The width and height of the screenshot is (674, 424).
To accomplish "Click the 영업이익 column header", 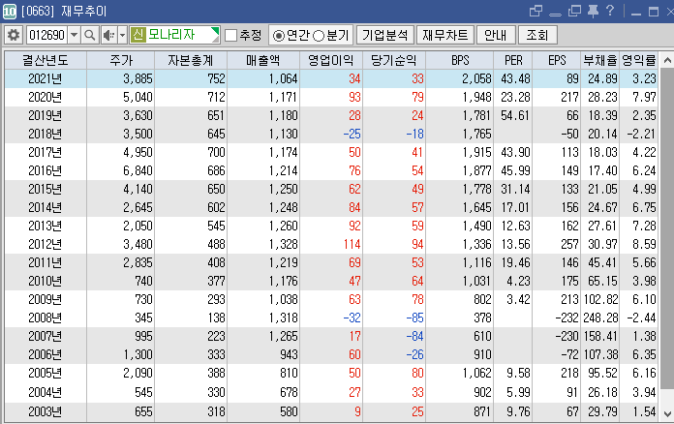I will [x=331, y=60].
